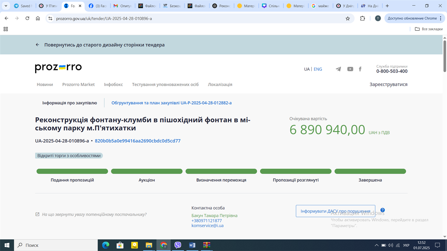Open Prozorro Telegram channel icon
The width and height of the screenshot is (447, 251).
click(338, 69)
